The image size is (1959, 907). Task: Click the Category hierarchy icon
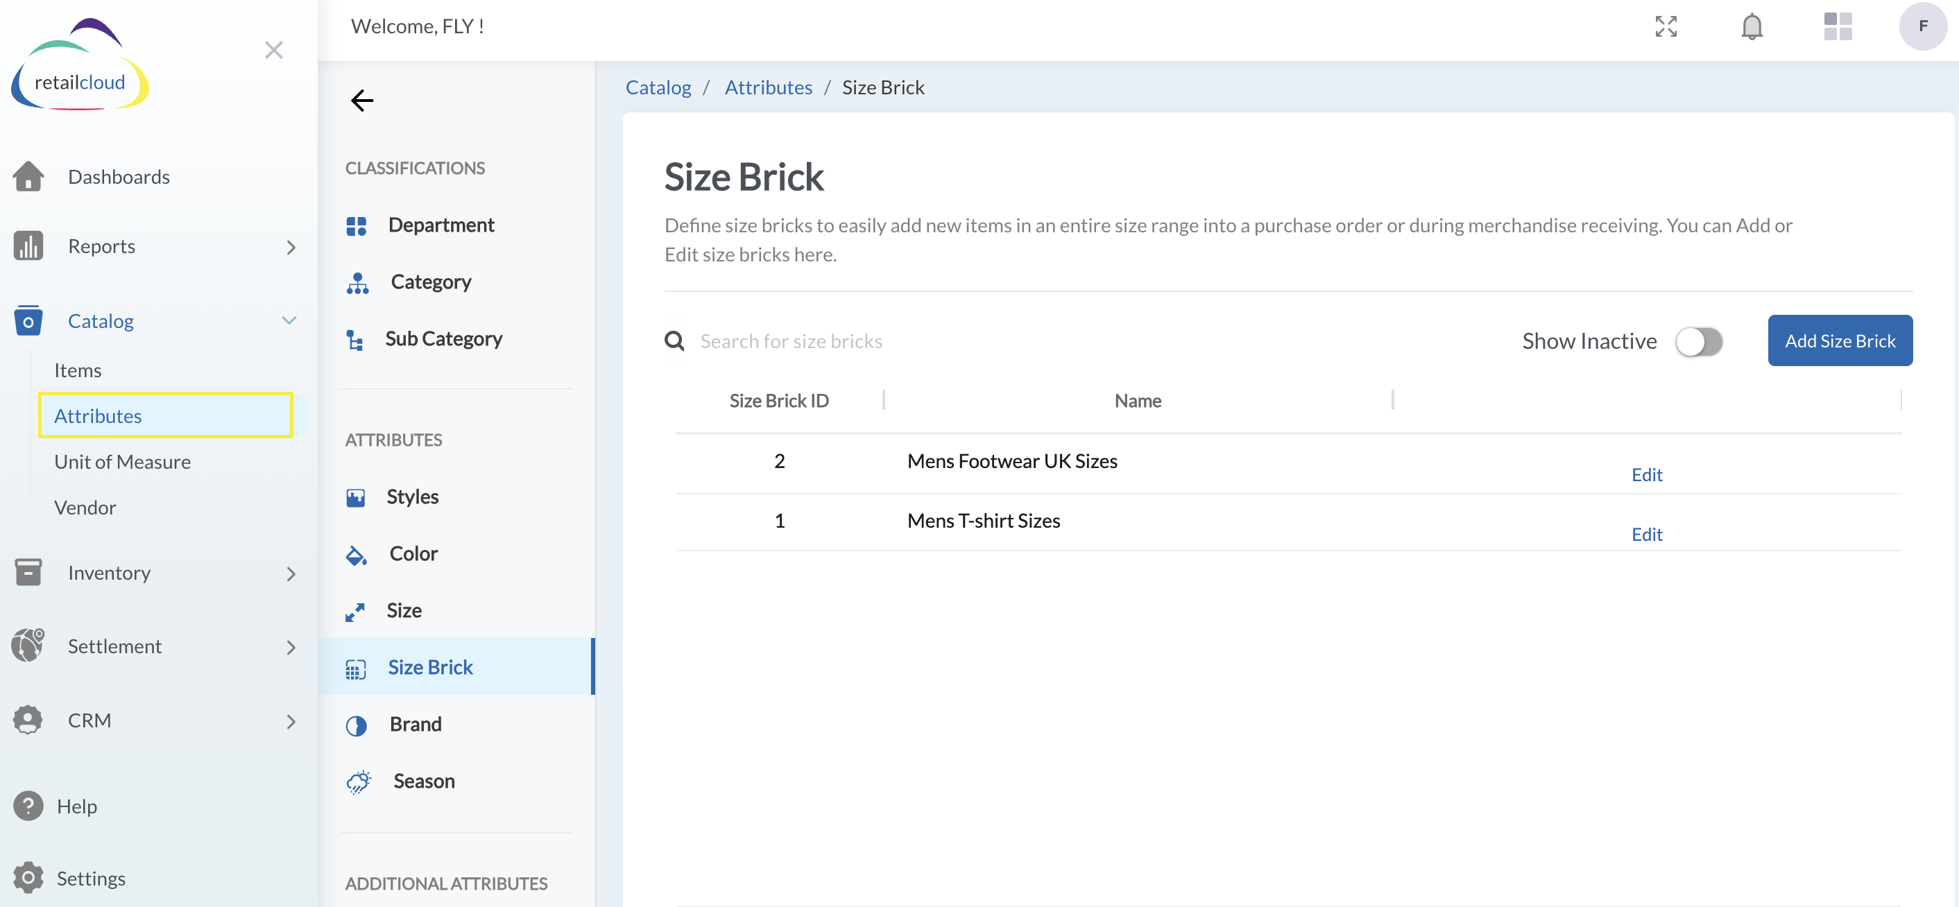pyautogui.click(x=357, y=283)
